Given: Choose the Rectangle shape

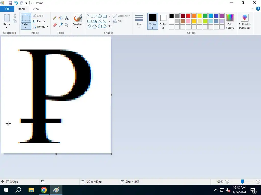Looking at the screenshot, I should coord(105,16).
